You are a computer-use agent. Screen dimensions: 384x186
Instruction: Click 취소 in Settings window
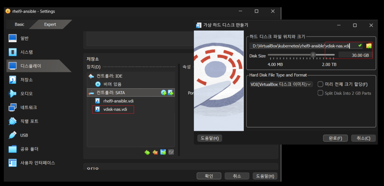point(237,176)
